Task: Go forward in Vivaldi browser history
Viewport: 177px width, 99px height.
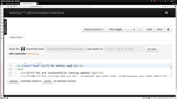Action: [x=5, y=7]
